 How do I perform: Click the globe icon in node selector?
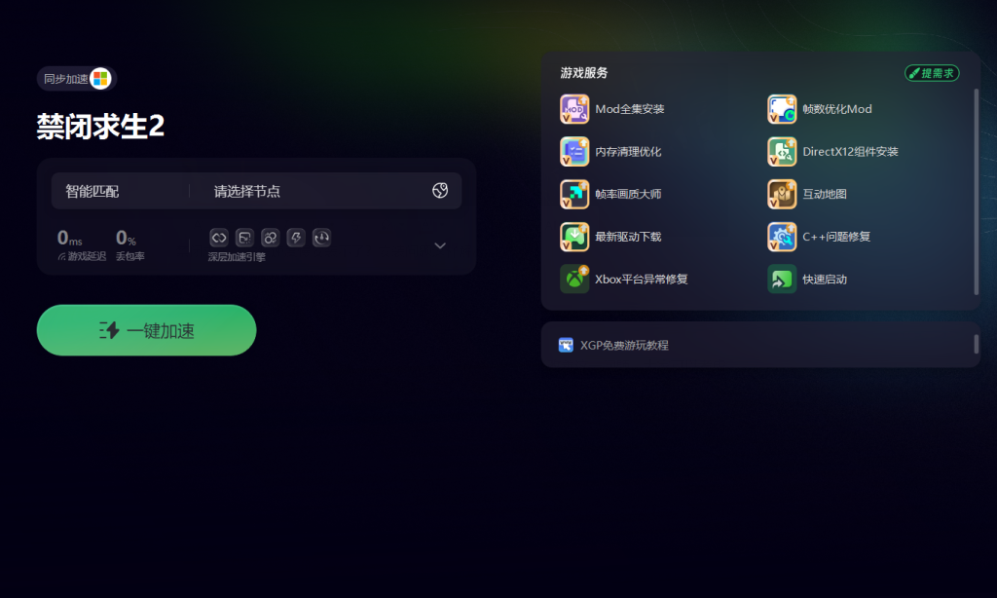440,190
